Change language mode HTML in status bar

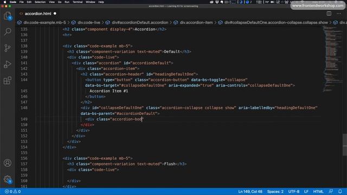[318, 191]
